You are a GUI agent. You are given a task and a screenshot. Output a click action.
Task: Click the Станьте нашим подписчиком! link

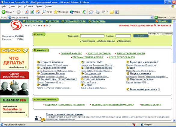tap(65, 114)
